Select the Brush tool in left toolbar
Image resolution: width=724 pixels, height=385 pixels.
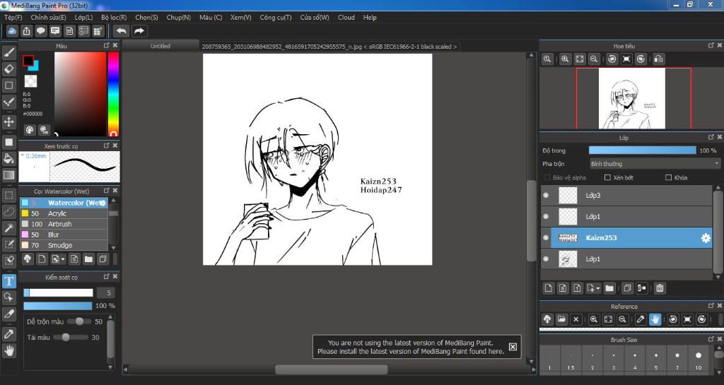click(x=8, y=52)
